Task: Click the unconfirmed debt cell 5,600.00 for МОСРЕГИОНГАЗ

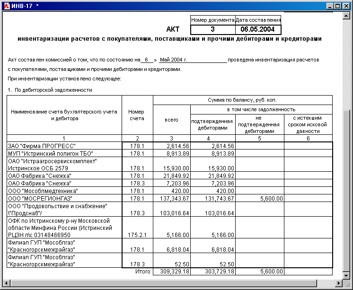Action: pos(260,198)
